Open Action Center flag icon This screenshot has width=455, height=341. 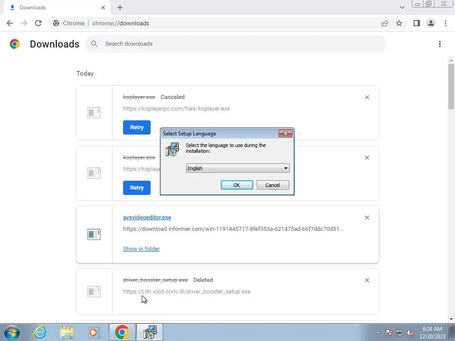pos(389,333)
